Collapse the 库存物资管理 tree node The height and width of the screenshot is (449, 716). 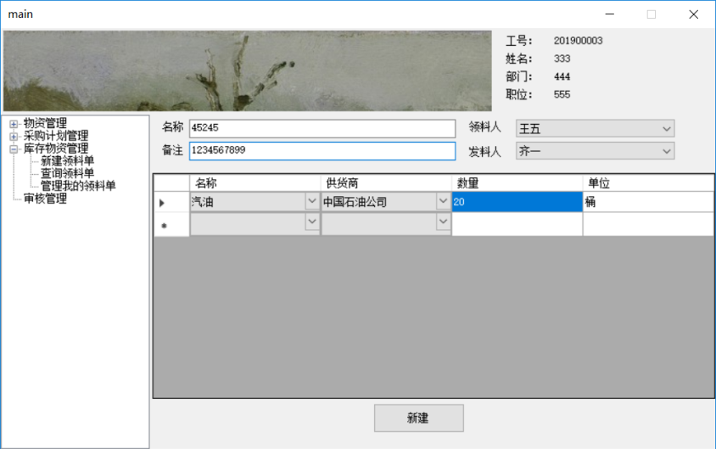click(14, 149)
